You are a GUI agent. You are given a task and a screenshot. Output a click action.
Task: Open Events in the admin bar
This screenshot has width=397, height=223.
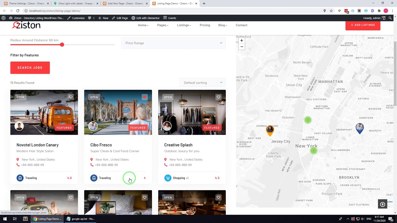[170, 18]
